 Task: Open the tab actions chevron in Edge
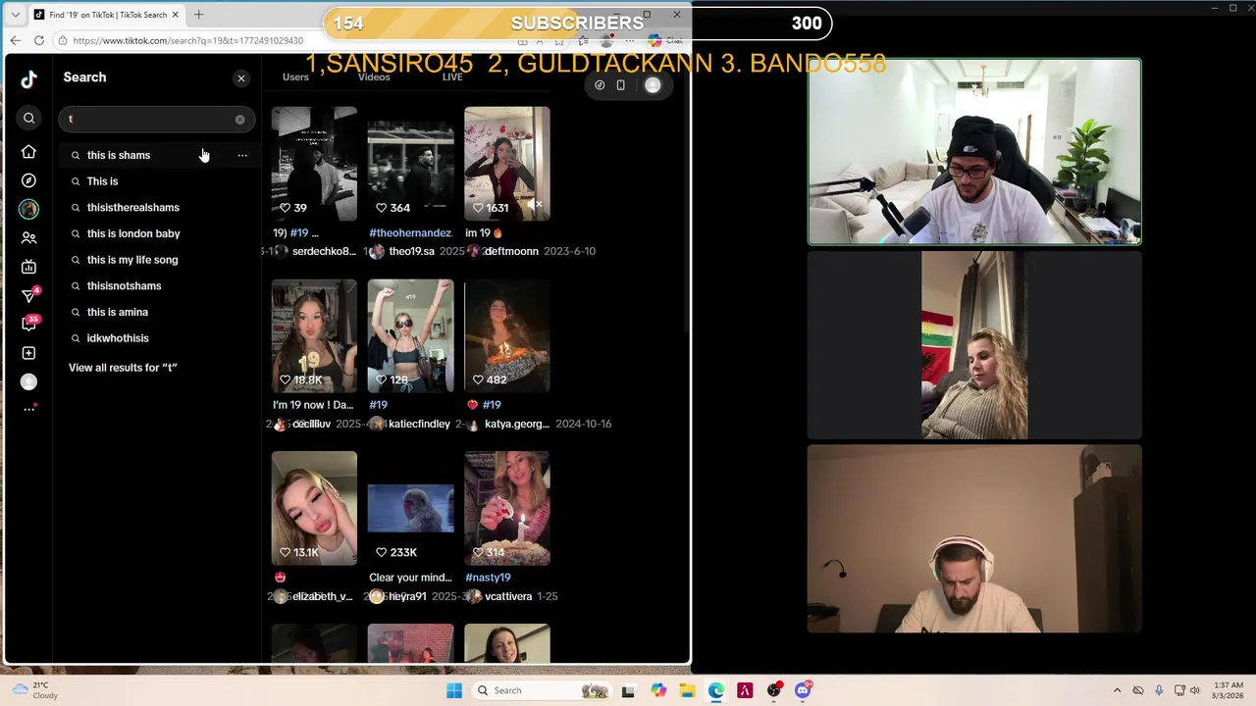pyautogui.click(x=15, y=15)
